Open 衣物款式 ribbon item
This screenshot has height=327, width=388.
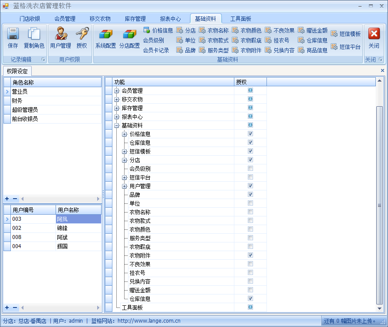[214, 40]
